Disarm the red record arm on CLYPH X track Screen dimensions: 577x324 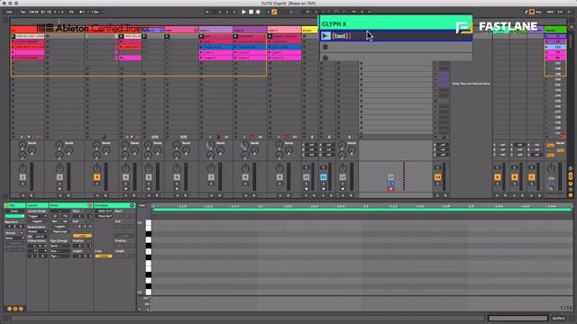390,189
